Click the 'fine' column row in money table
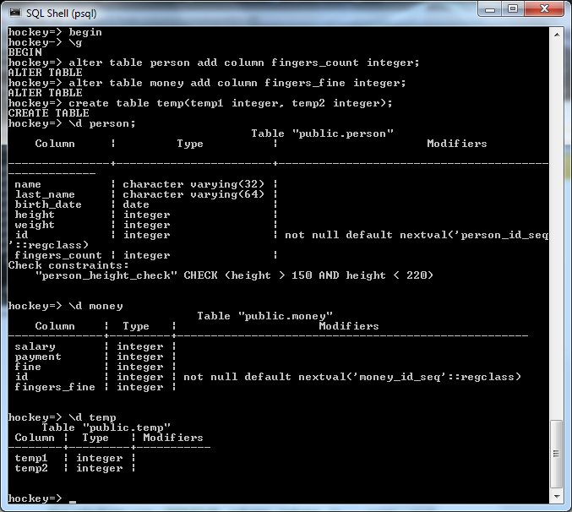 [x=95, y=367]
